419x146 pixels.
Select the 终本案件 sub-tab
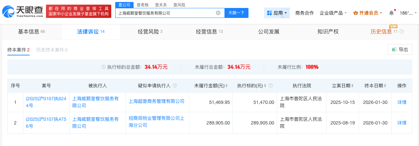coord(19,50)
